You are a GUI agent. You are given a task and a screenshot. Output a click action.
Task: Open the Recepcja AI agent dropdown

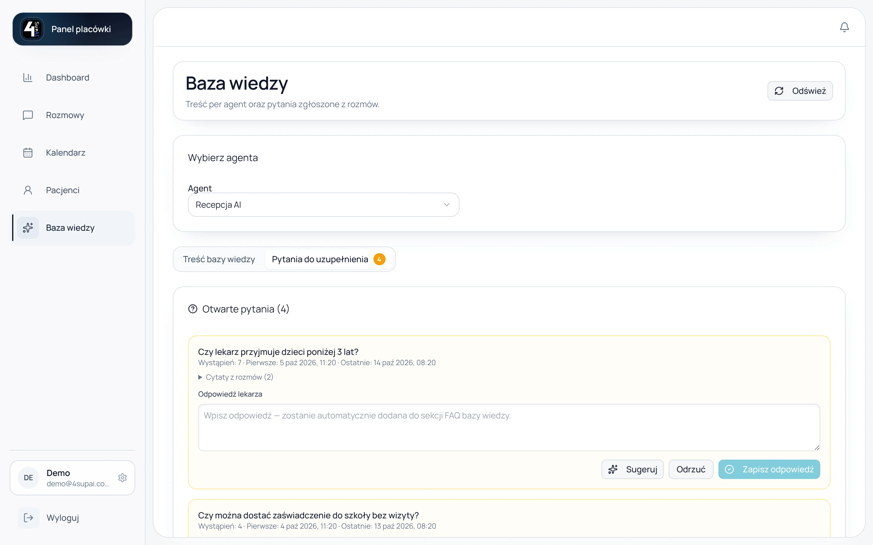[323, 205]
